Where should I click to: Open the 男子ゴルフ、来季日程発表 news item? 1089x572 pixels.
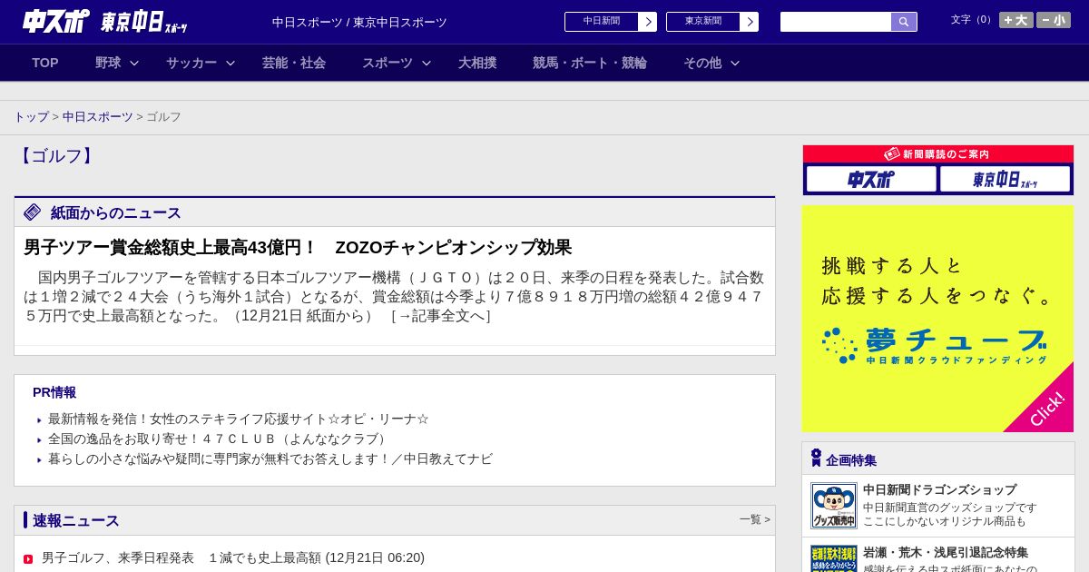233,557
